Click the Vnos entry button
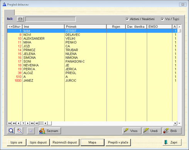 [132, 131]
